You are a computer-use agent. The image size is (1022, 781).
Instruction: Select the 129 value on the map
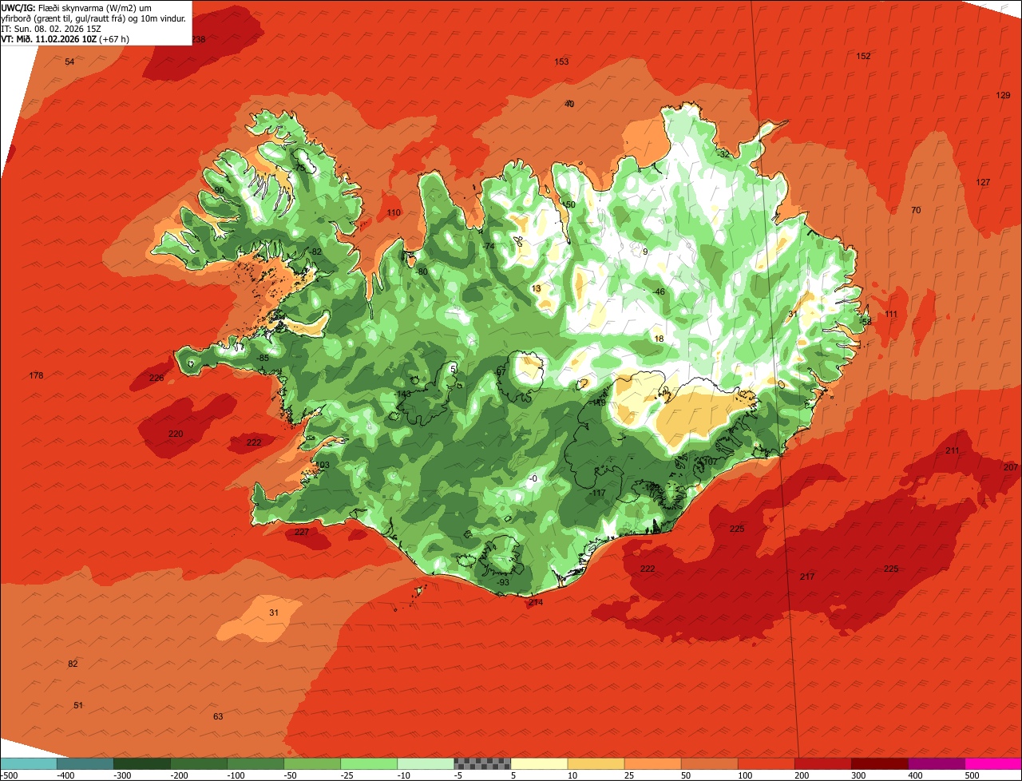pyautogui.click(x=1003, y=95)
